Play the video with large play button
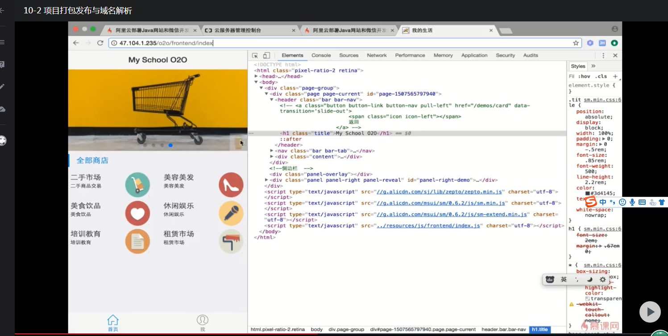The width and height of the screenshot is (668, 336). (650, 312)
